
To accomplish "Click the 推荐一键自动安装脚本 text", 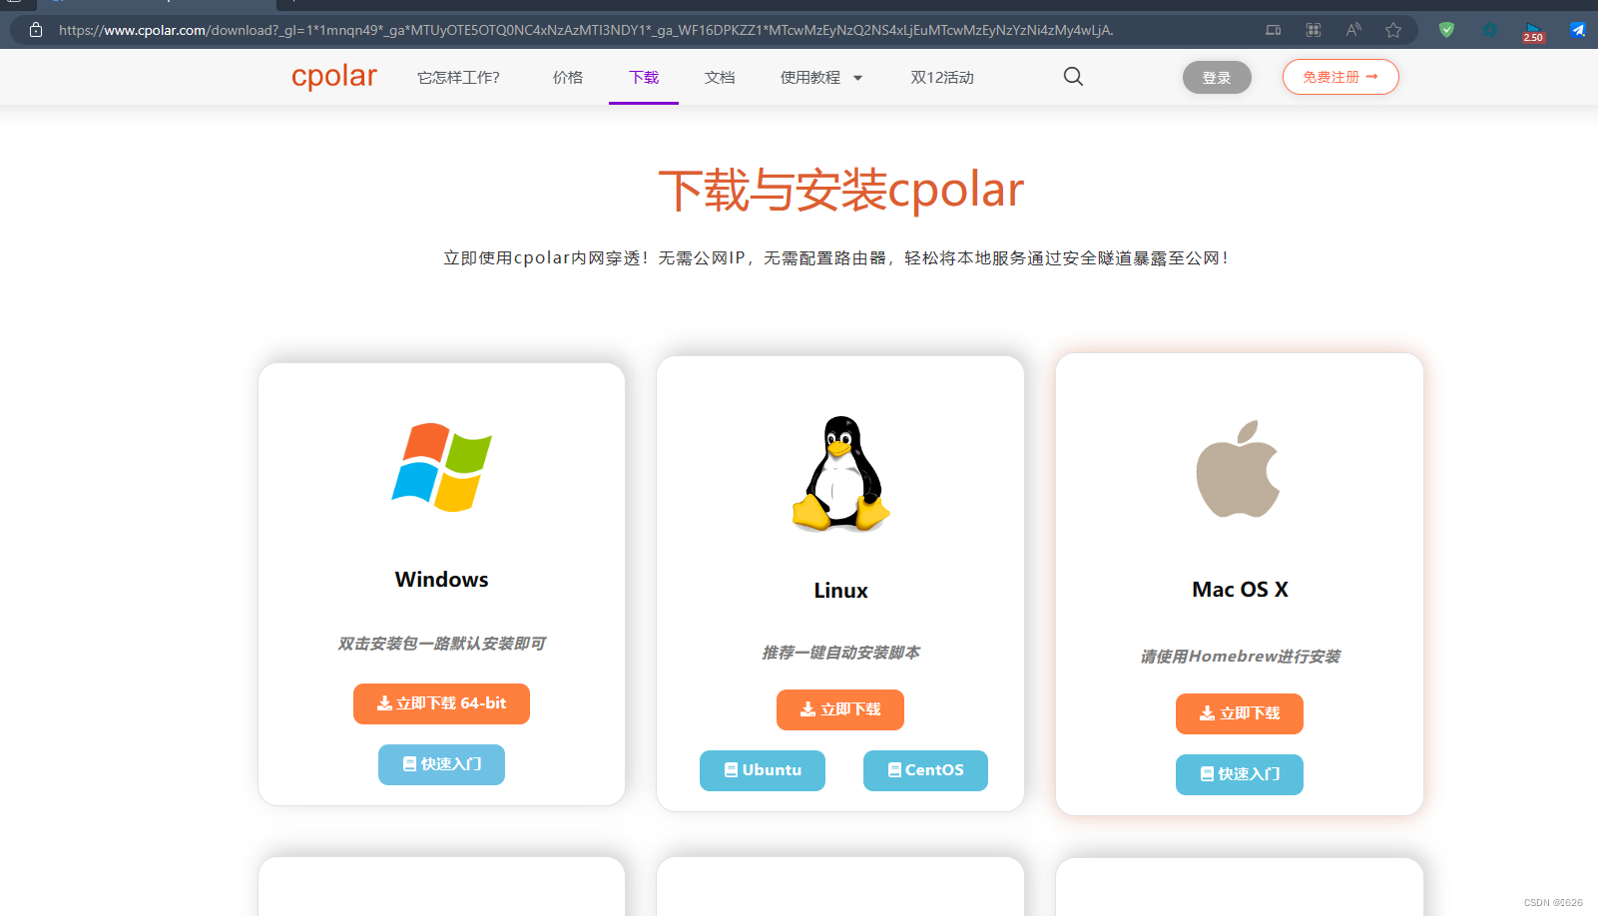I will click(840, 653).
